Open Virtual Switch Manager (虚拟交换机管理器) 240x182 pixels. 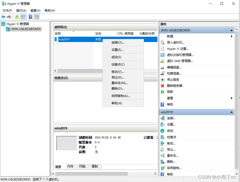click(x=180, y=55)
